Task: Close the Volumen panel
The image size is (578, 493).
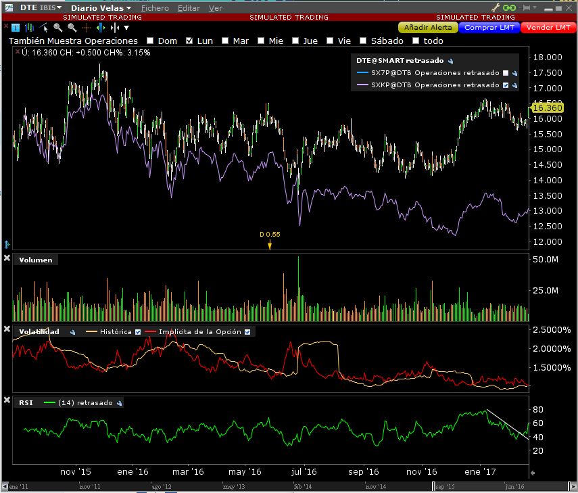Action: pos(7,258)
